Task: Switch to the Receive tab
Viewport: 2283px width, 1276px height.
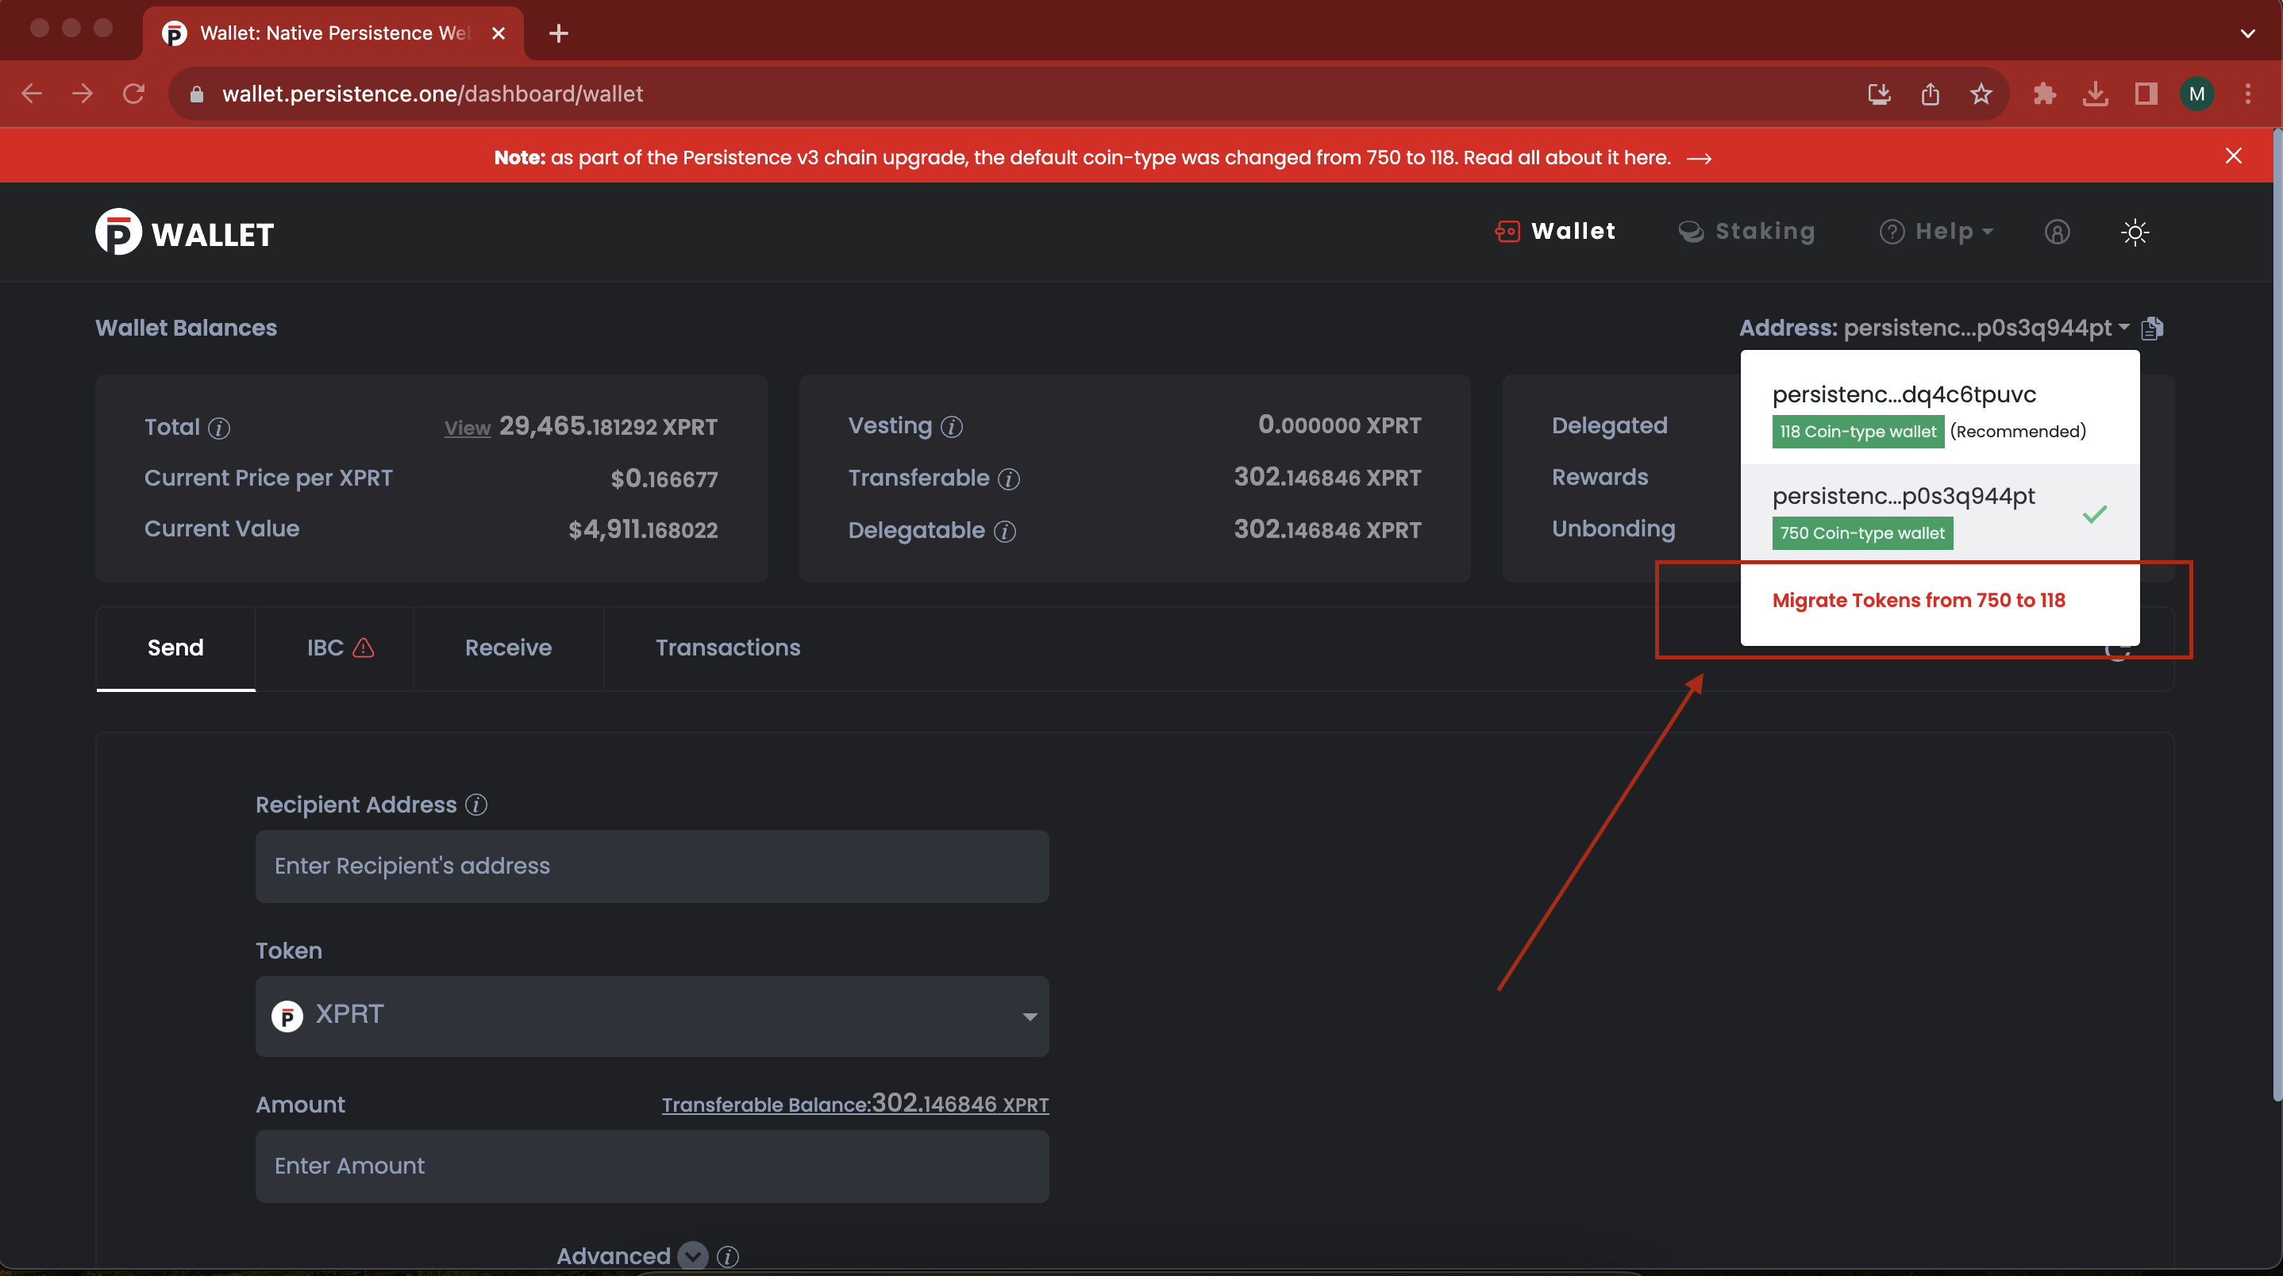Action: (508, 648)
